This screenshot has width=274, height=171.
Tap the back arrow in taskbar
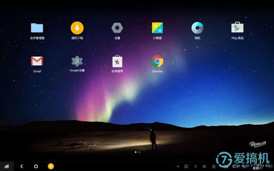point(22,166)
